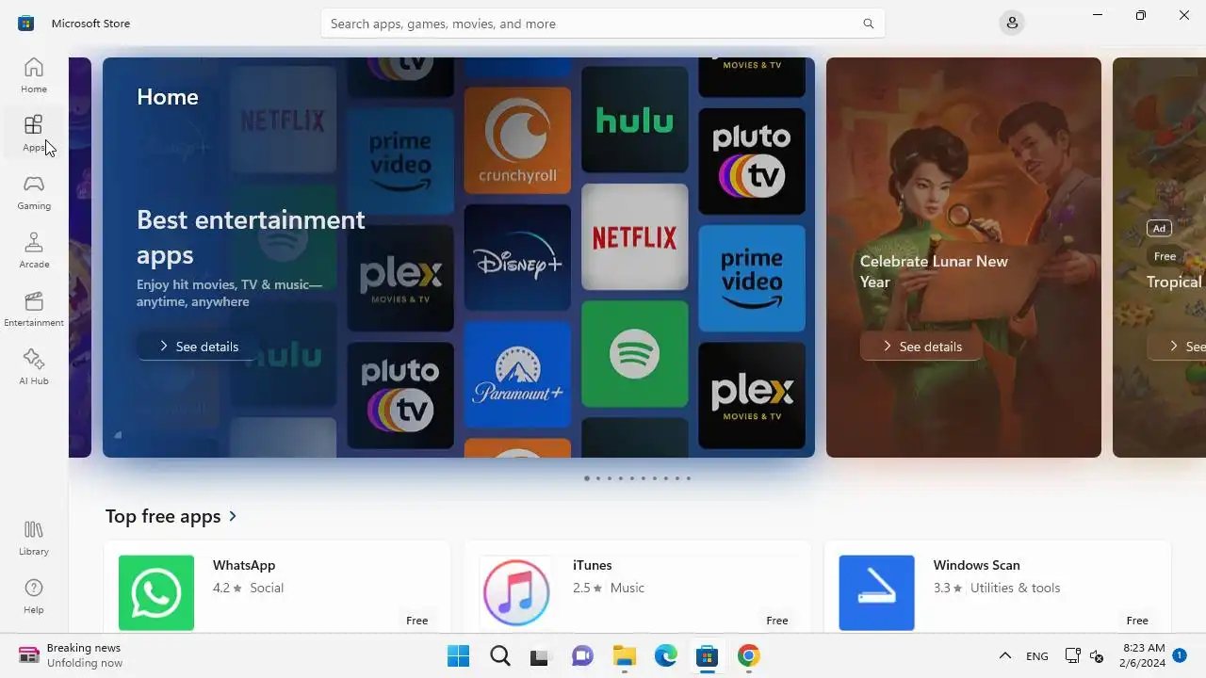1206x678 pixels.
Task: Click the Breaking news widget
Action: [x=71, y=655]
